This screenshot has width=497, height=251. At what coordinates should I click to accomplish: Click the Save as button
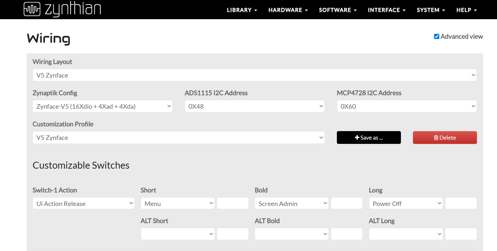point(369,137)
